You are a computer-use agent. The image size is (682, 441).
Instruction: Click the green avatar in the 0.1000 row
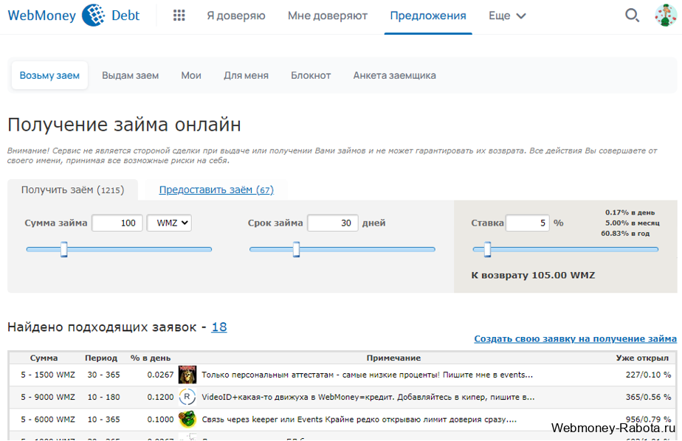click(x=187, y=420)
